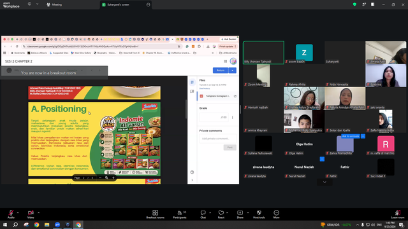The width and height of the screenshot is (408, 229).
Task: Click the magnifier zoom reset icon in PDF bar
Action: point(106,178)
